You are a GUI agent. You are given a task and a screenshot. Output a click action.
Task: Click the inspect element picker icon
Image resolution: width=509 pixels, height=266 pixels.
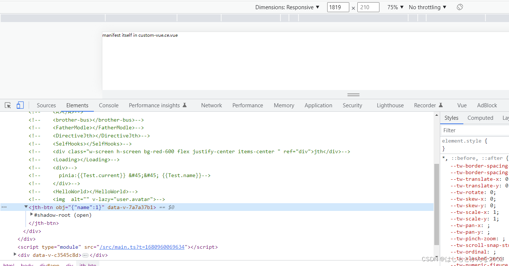pyautogui.click(x=7, y=105)
